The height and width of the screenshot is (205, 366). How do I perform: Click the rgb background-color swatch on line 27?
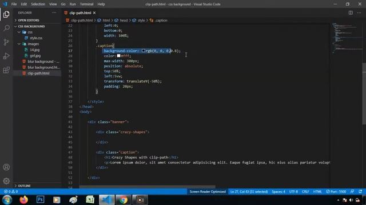[x=144, y=51]
